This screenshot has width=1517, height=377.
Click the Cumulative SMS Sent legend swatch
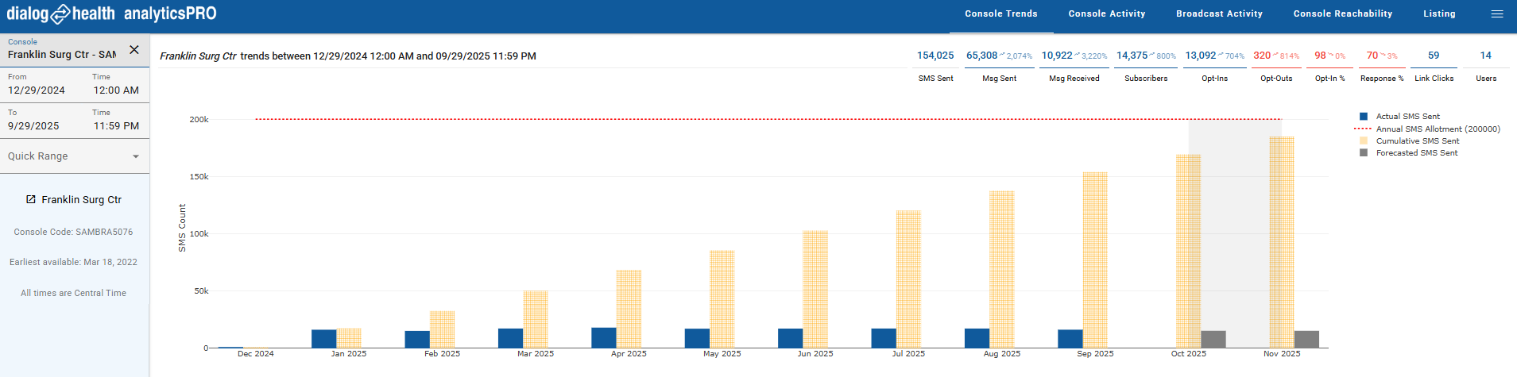(1364, 141)
